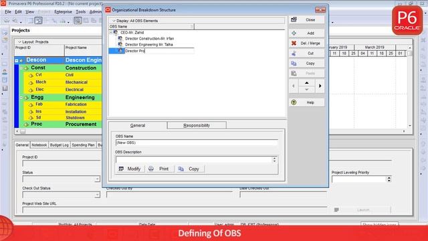Open the File menu
The width and height of the screenshot is (428, 241).
click(8, 12)
